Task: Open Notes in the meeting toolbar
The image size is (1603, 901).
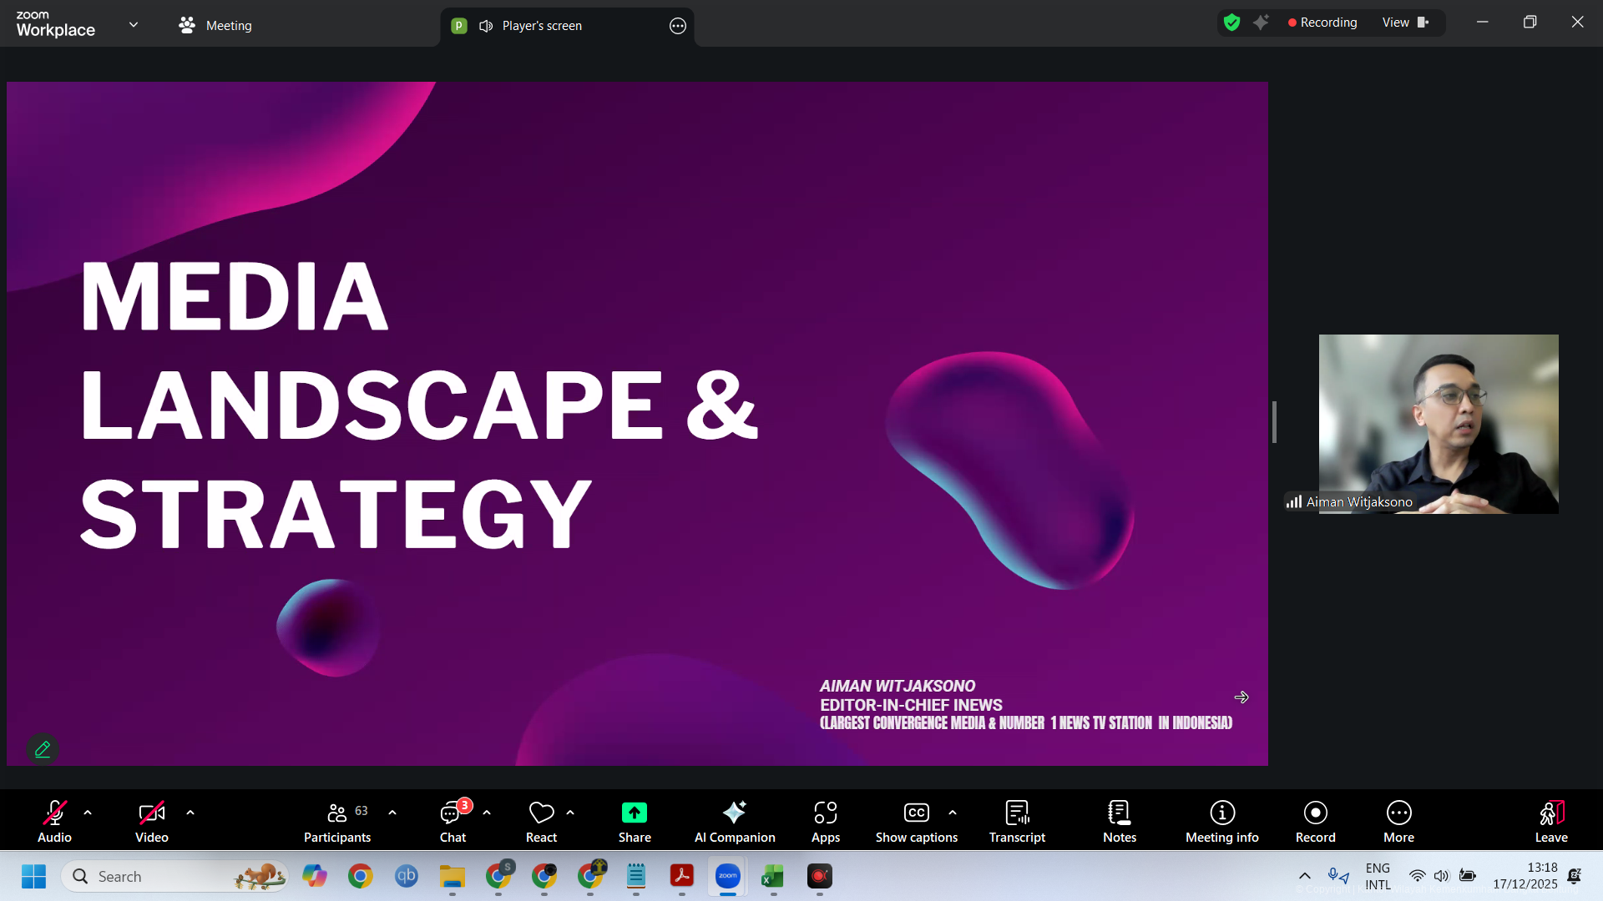Action: pos(1119,821)
